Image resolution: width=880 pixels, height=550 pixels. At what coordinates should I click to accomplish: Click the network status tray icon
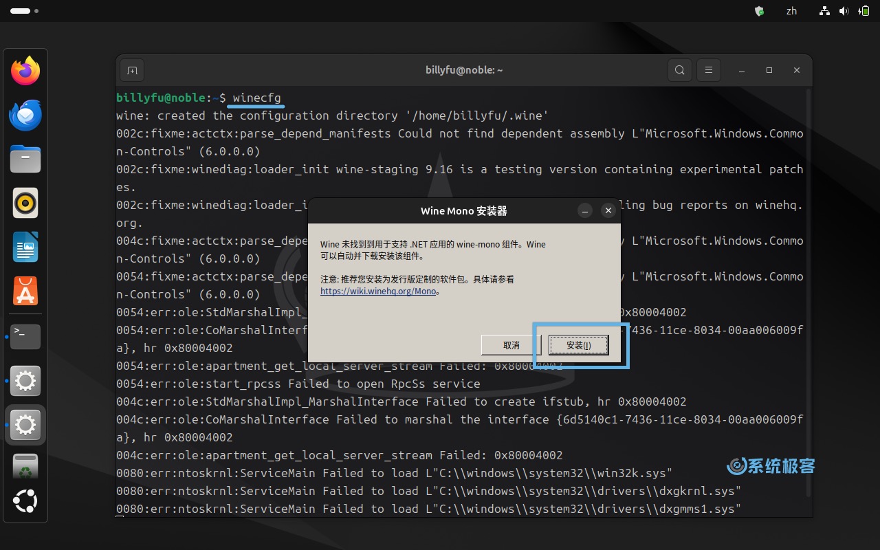(x=824, y=11)
